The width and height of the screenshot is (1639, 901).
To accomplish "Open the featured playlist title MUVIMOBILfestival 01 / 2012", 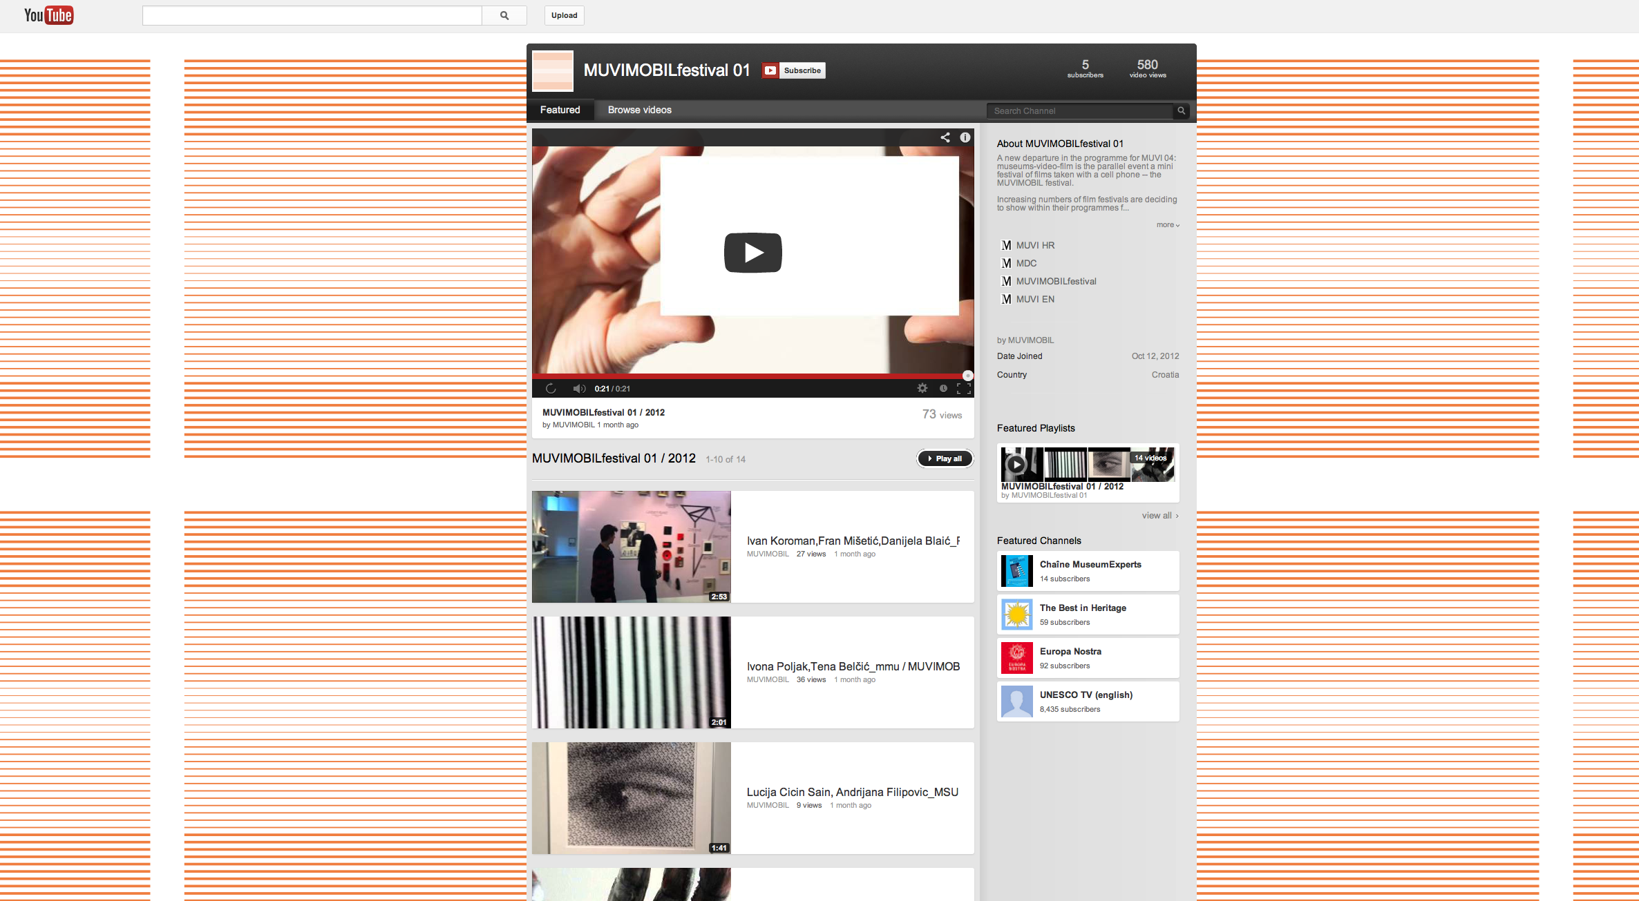I will [1062, 486].
